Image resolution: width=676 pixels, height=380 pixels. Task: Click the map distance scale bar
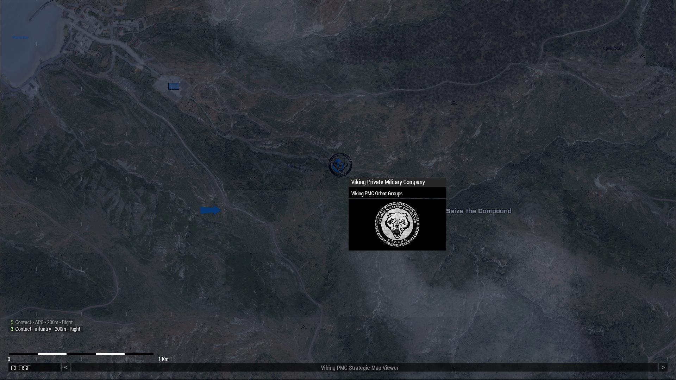point(81,354)
